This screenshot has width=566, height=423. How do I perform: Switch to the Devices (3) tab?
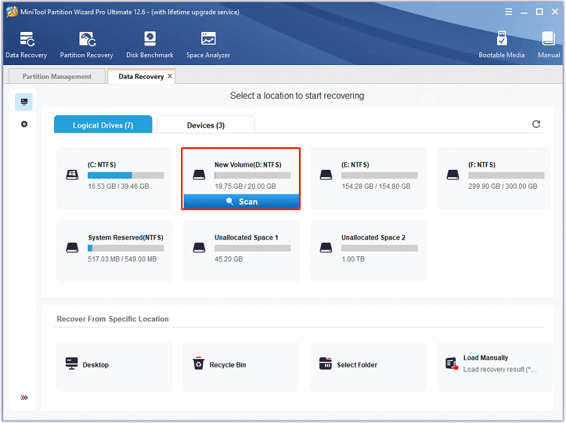[206, 125]
